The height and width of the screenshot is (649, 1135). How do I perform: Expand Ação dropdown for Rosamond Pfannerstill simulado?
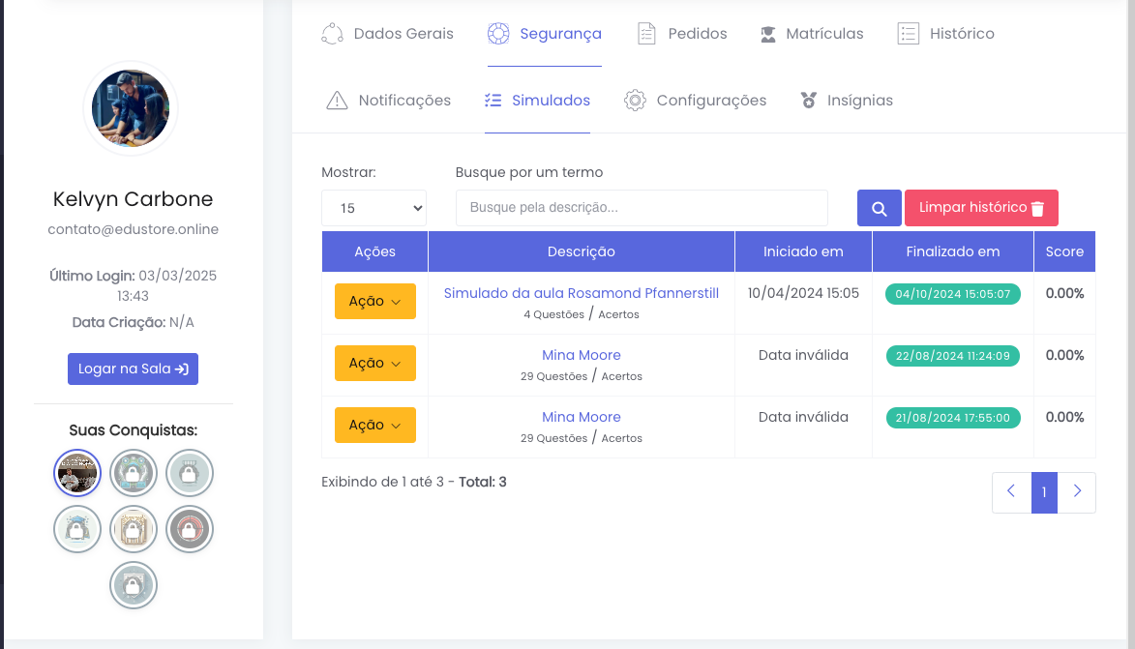click(x=374, y=301)
